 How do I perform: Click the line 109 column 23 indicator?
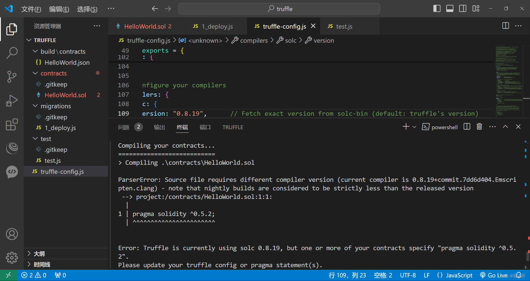coord(347,275)
